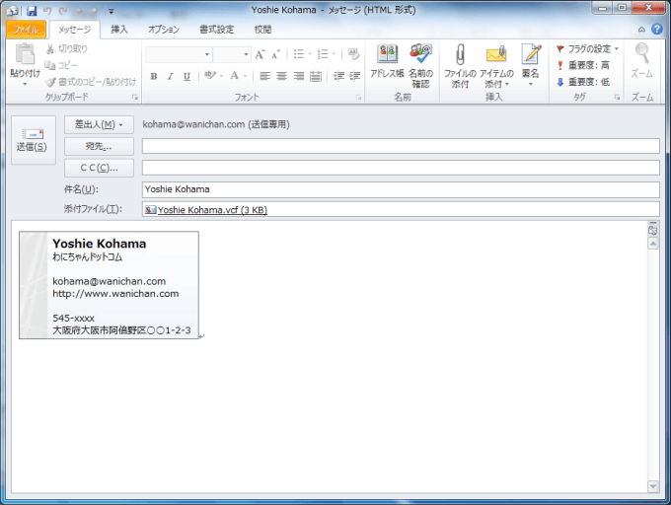Select the Yoshie Kohama business card image
Image resolution: width=671 pixels, height=505 pixels.
[x=109, y=285]
